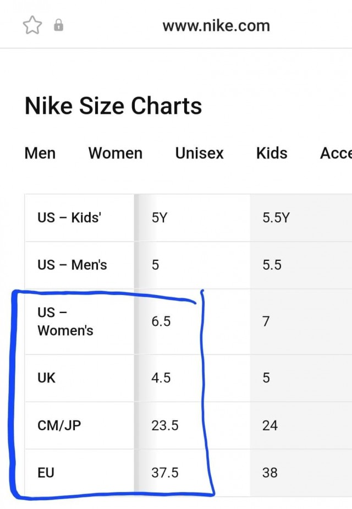Switch to the Men tab
This screenshot has height=509, width=352.
(40, 153)
